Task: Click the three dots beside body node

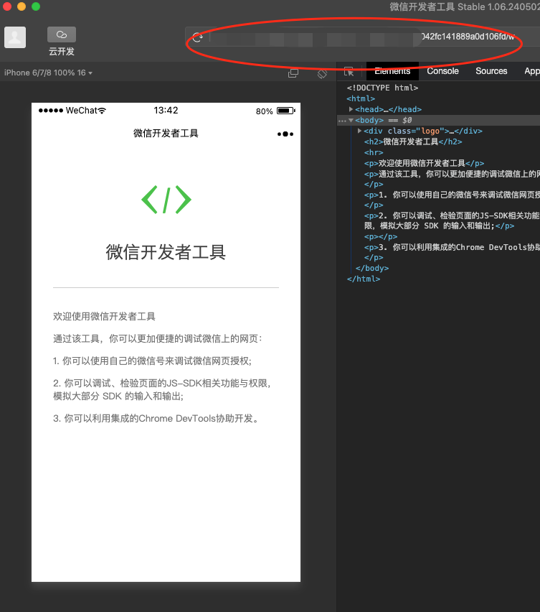Action: [x=342, y=121]
